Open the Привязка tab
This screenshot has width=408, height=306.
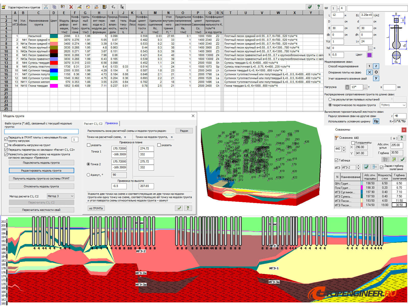pyautogui.click(x=111, y=123)
